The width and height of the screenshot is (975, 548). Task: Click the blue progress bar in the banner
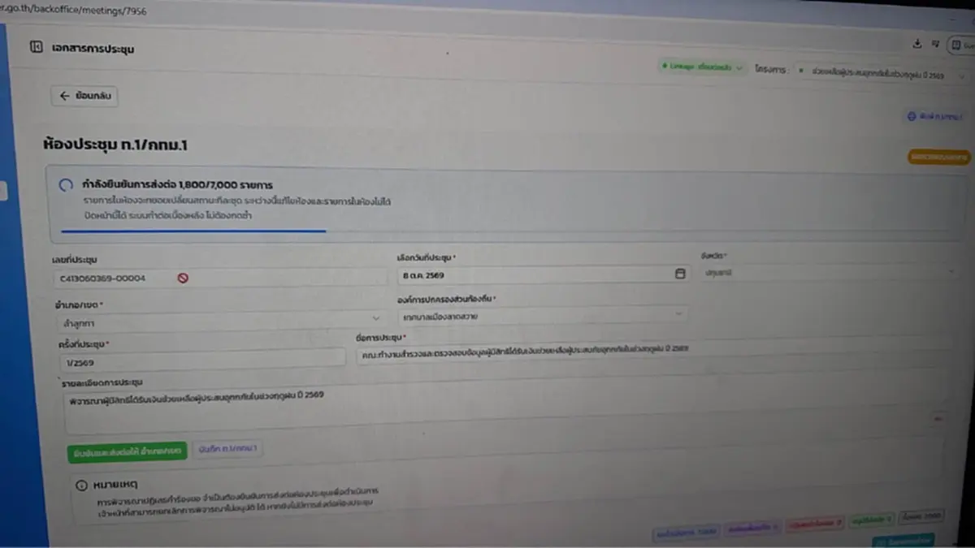point(188,231)
